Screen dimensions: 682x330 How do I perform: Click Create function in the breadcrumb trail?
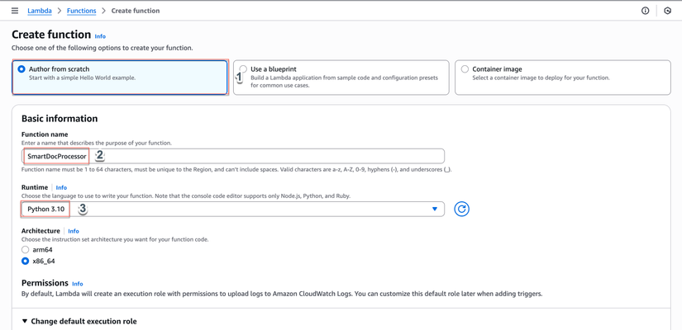coord(136,11)
